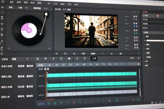Click the red icon in the bottom timeline strip

pyautogui.click(x=74, y=102)
